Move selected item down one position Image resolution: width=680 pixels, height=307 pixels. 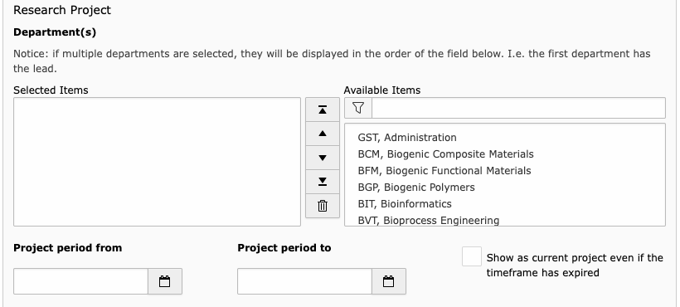pos(323,158)
